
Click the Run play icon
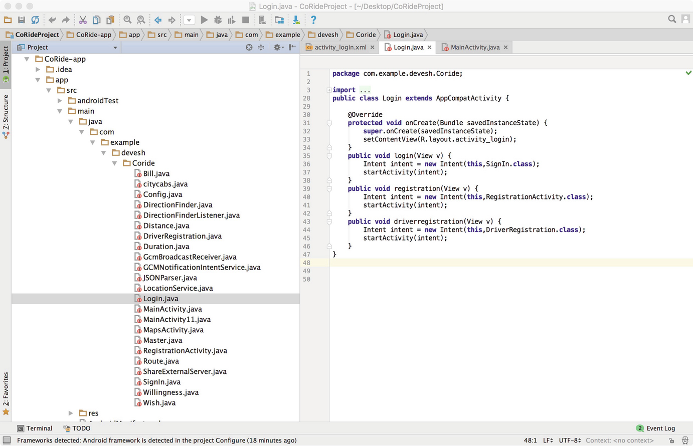pos(204,20)
